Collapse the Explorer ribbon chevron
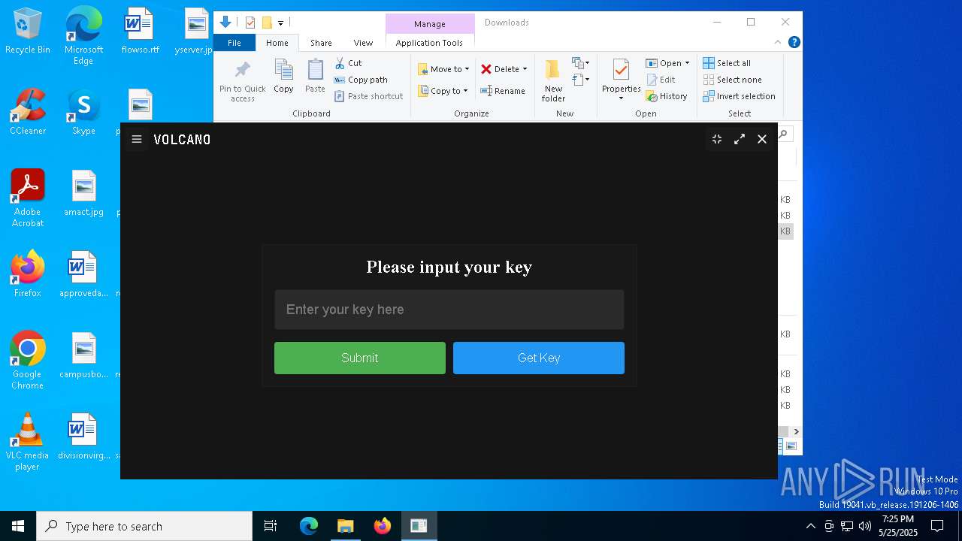Screen dimensions: 962x541 (x=778, y=42)
